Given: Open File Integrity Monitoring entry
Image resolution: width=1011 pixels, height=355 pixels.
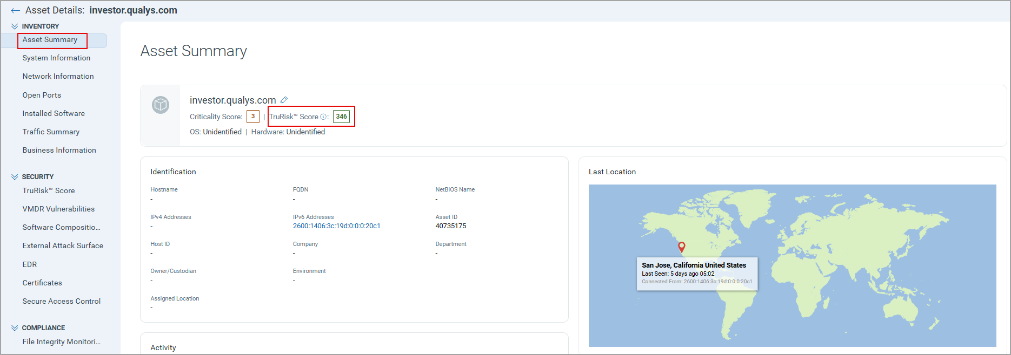Looking at the screenshot, I should [61, 342].
